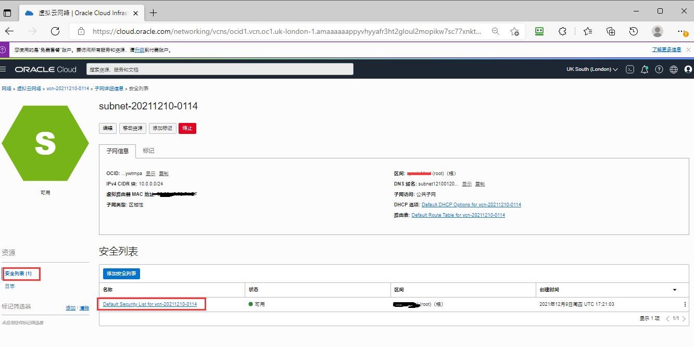Show the full DNS domain name
Image resolution: width=694 pixels, height=347 pixels.
click(x=467, y=184)
